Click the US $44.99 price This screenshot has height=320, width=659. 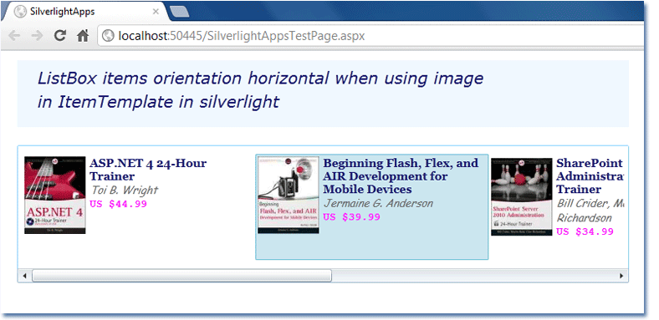click(119, 204)
